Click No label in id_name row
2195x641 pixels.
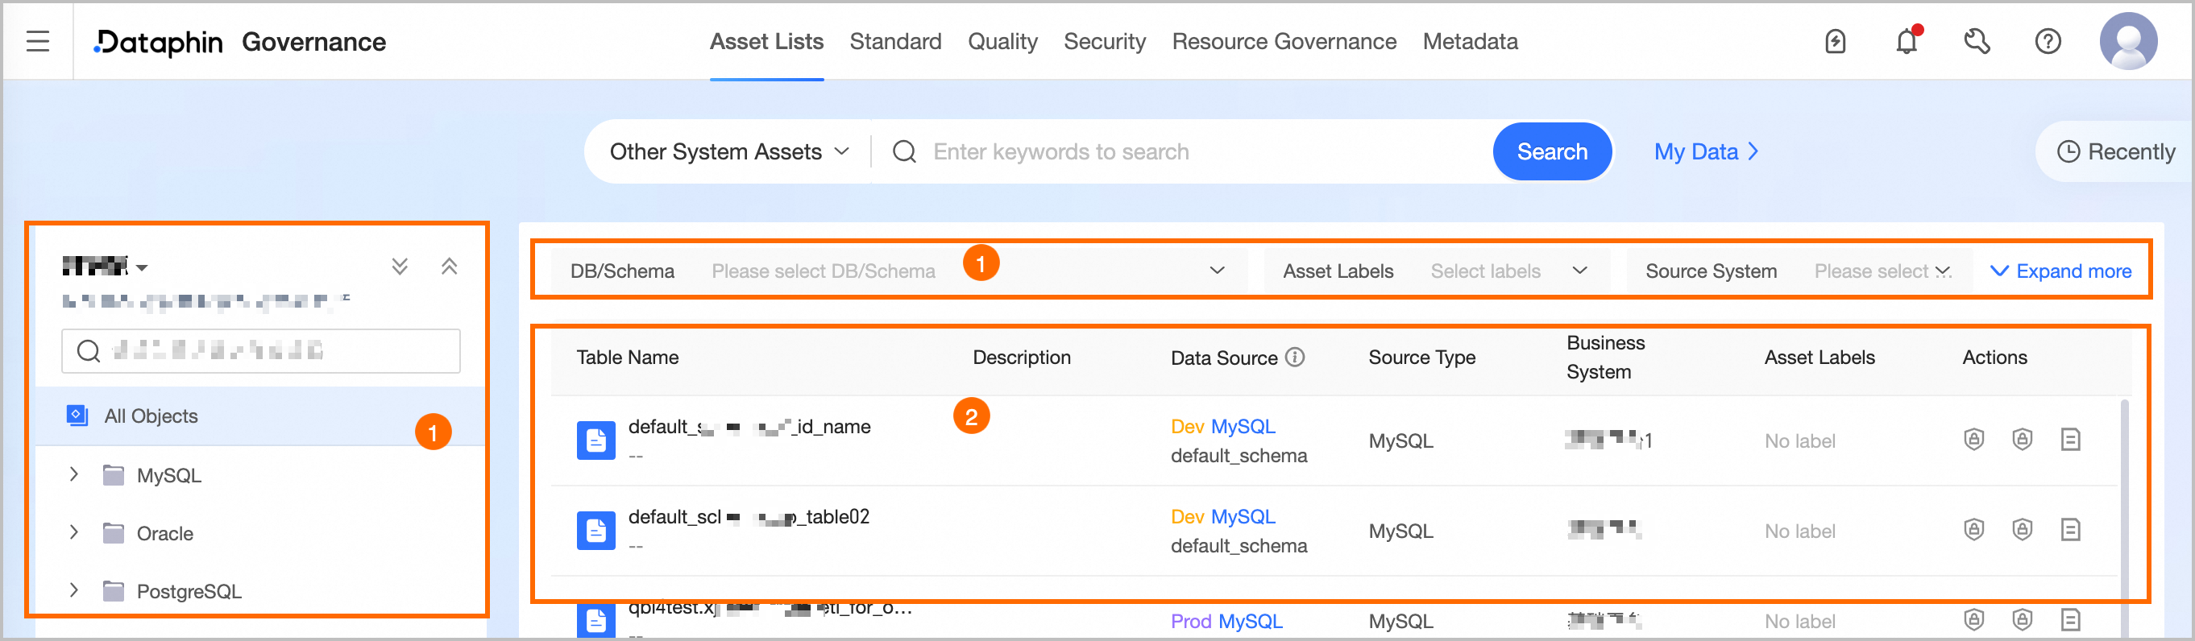(x=1799, y=441)
